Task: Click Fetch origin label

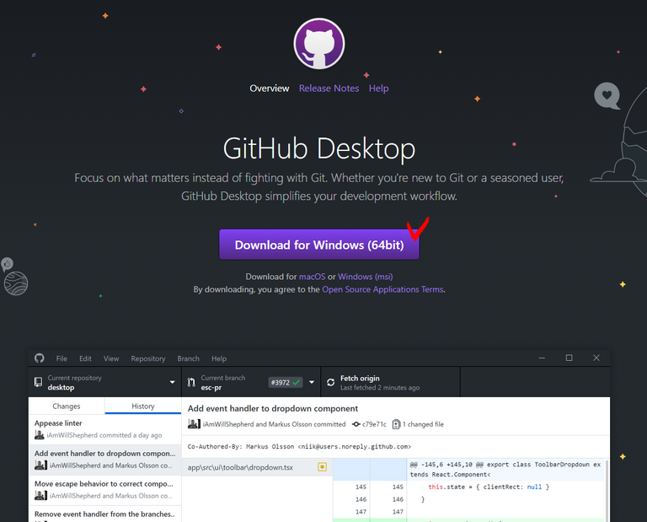Action: [x=360, y=379]
